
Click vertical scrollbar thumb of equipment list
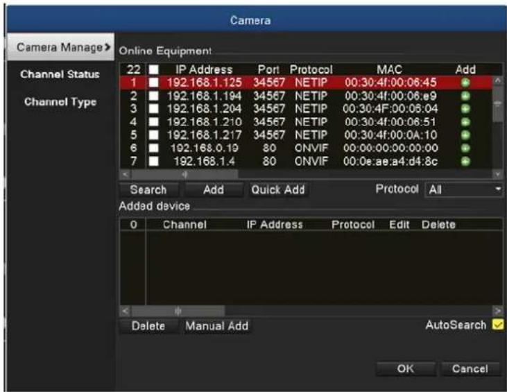click(x=497, y=103)
